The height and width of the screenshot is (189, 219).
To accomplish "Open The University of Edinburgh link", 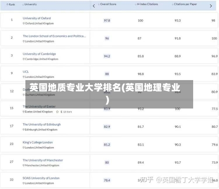I will coord(42,124).
